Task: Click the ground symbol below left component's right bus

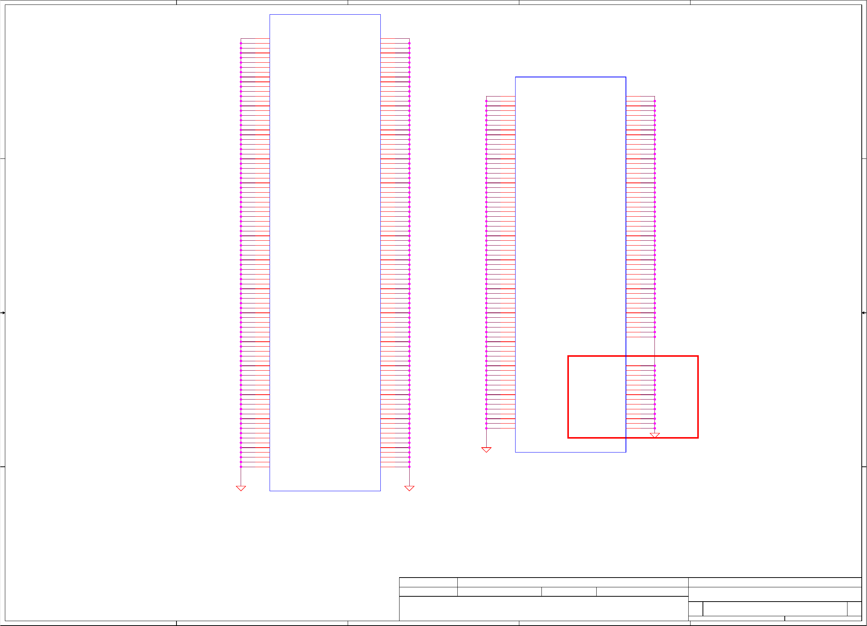Action: [409, 488]
